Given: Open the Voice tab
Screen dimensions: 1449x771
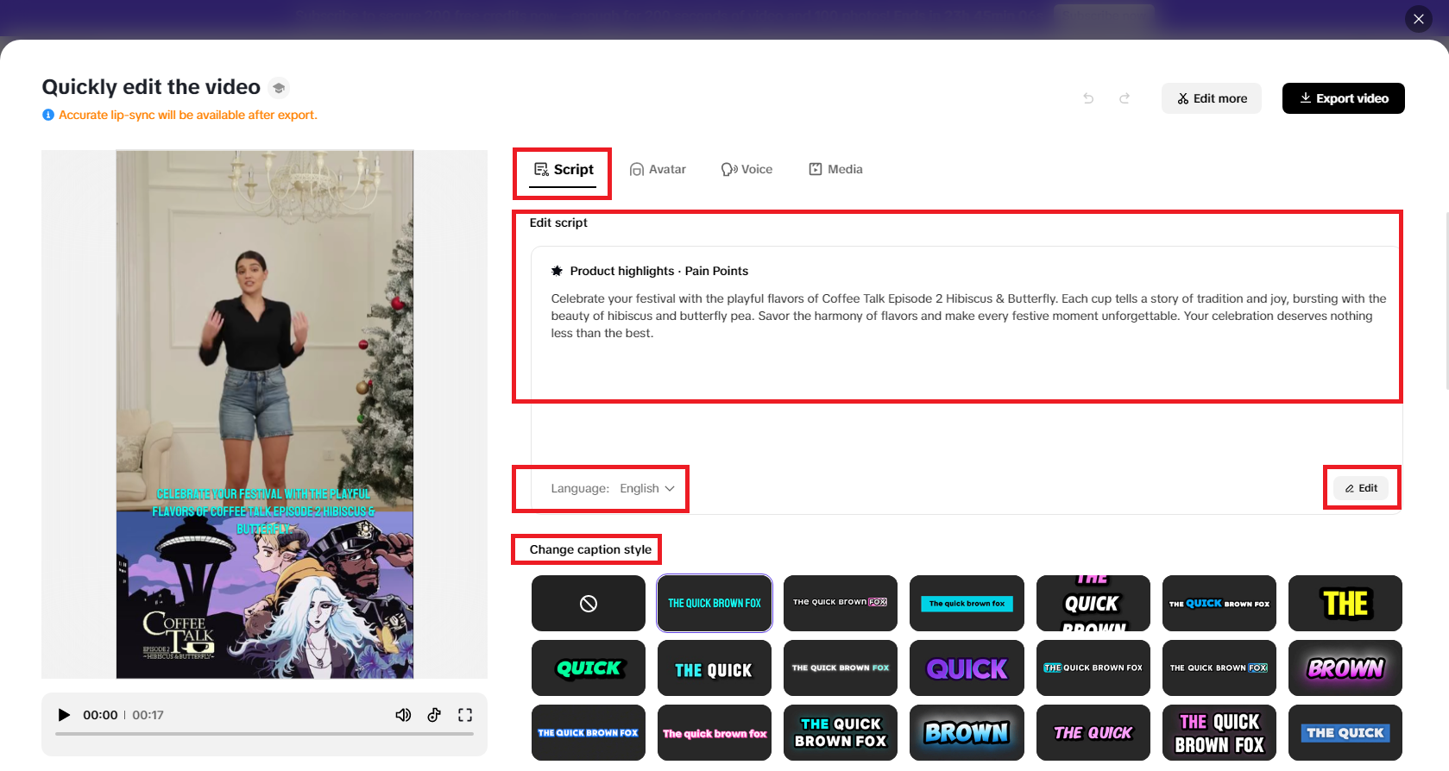Looking at the screenshot, I should (x=747, y=170).
